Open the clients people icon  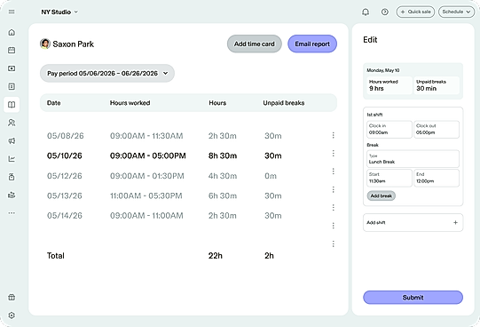point(12,123)
